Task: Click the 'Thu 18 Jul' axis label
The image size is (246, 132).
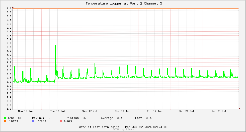Action: pyautogui.click(x=122, y=111)
